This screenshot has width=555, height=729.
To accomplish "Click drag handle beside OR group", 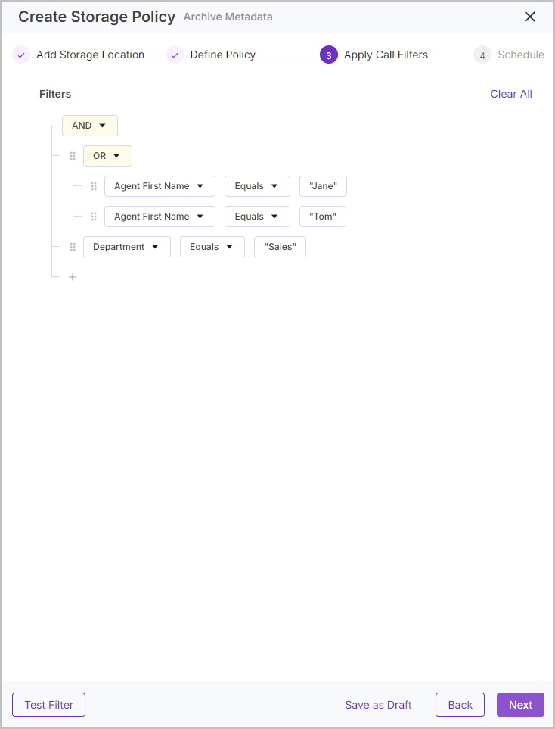I will click(73, 156).
